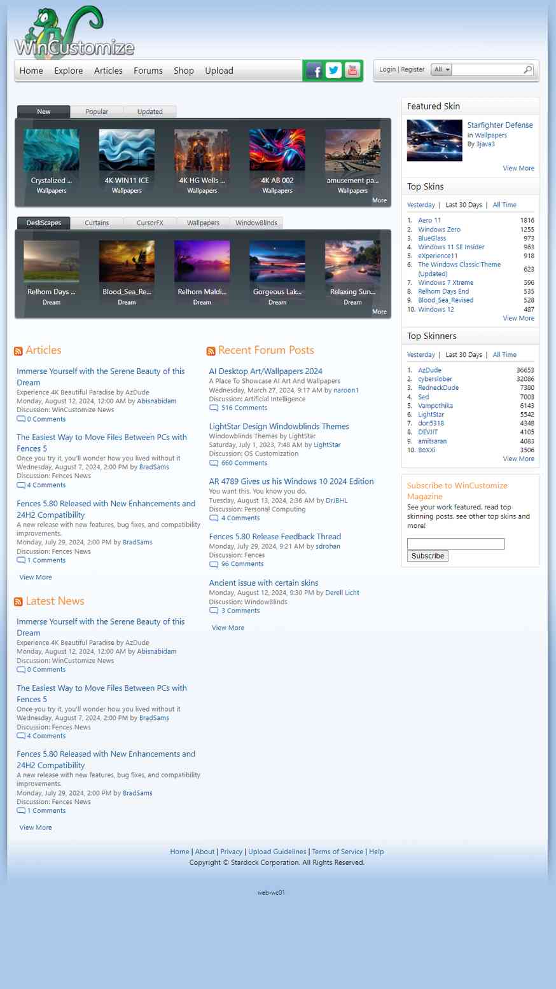556x989 pixels.
Task: Open the Blood_Sea_Re... Dream thumbnail
Action: [x=127, y=262]
